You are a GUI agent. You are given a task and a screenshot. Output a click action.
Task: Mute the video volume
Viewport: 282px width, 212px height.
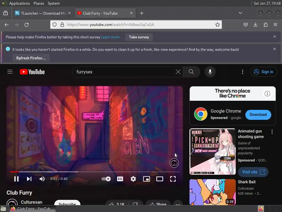(x=42, y=179)
